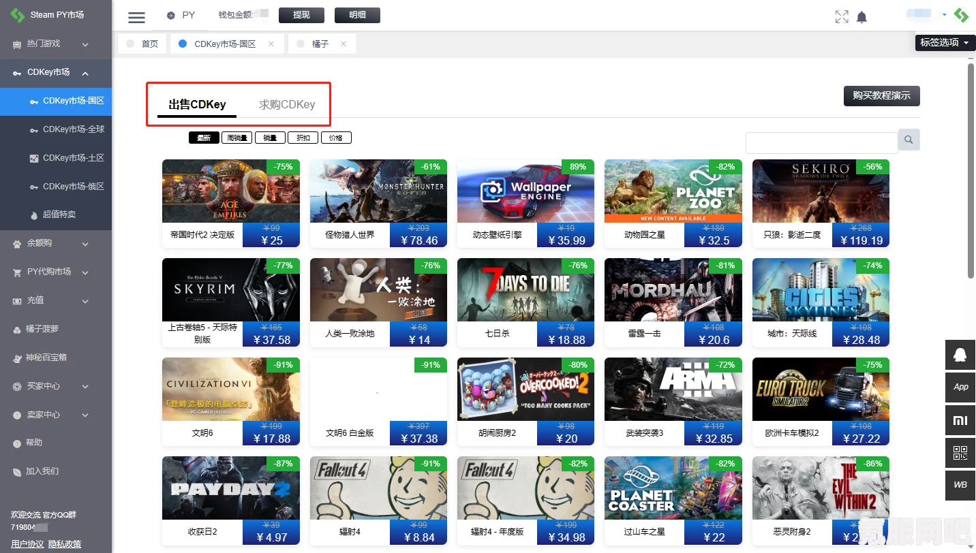Open the 标签选项 dropdown
976x553 pixels.
point(945,42)
